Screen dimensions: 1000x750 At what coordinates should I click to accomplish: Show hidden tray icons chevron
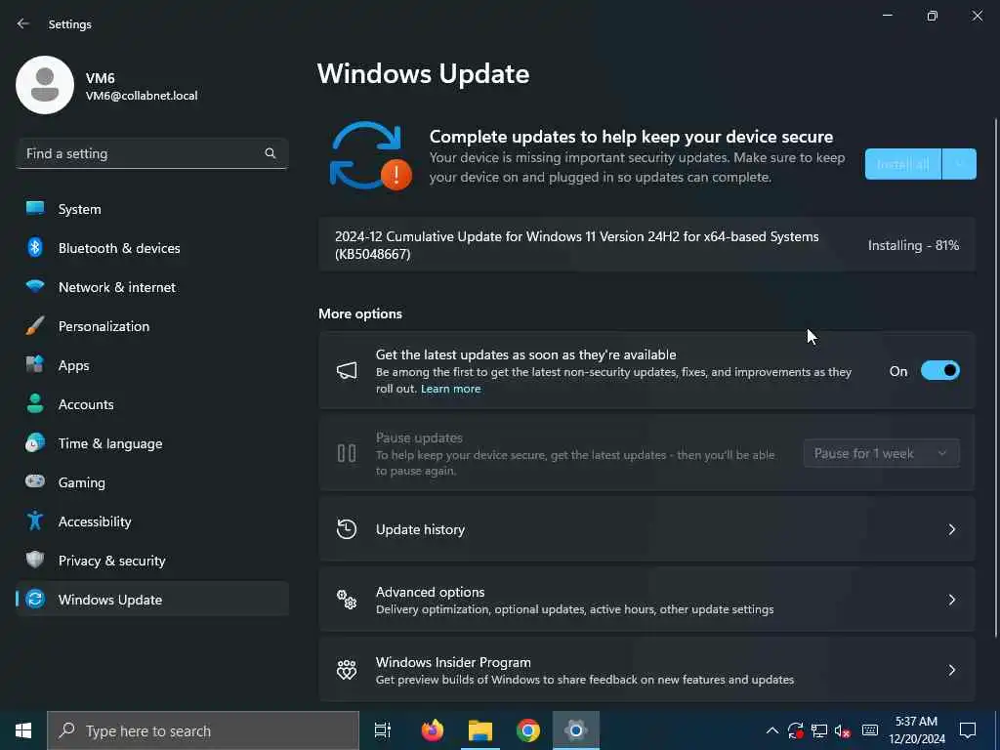point(771,730)
